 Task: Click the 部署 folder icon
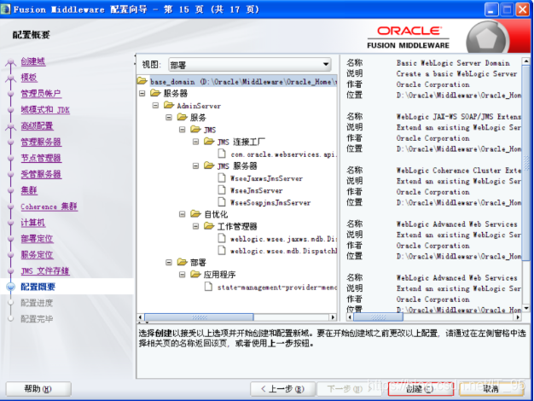[x=183, y=262]
